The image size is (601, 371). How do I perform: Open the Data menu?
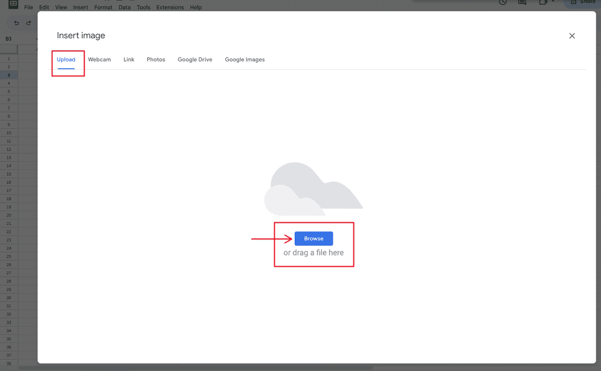coord(124,7)
